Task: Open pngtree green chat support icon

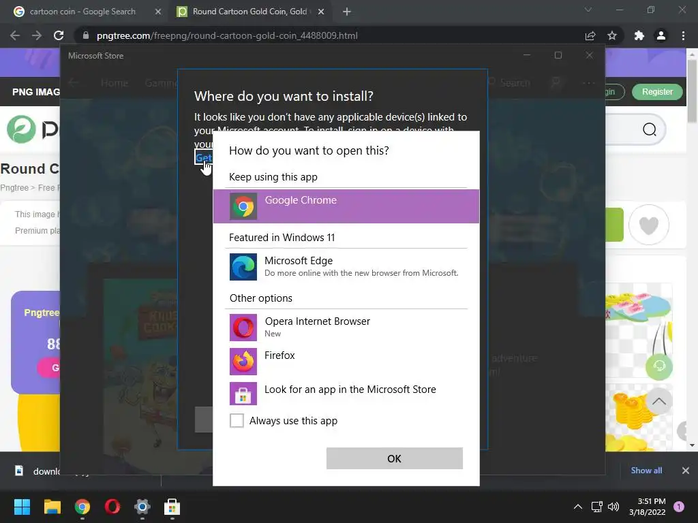Action: [x=659, y=366]
